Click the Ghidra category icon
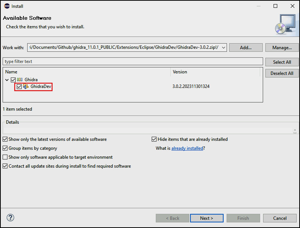This screenshot has height=228, width=300. [20, 80]
